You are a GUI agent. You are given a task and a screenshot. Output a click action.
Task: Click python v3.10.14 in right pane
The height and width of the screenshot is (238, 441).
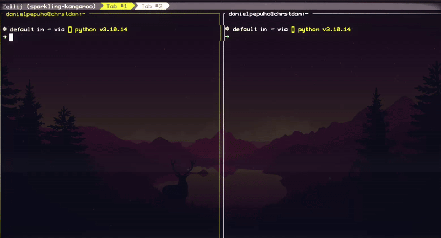tap(324, 29)
